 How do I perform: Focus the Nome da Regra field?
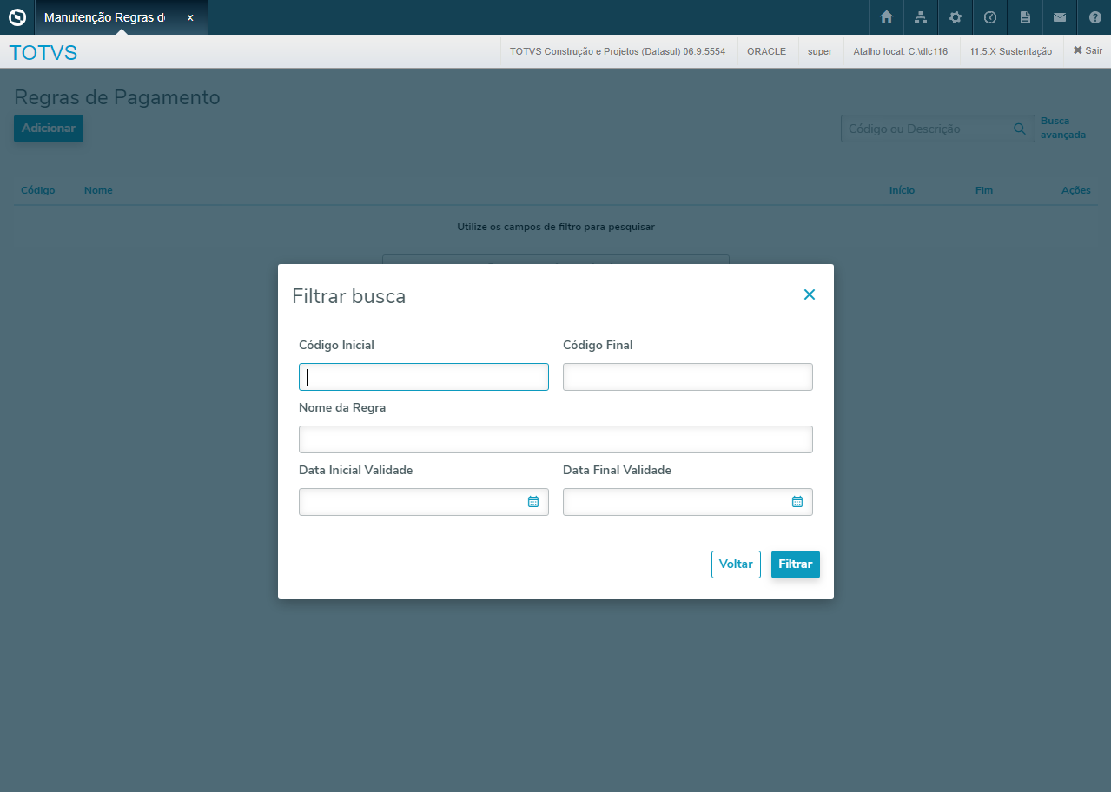click(x=556, y=439)
